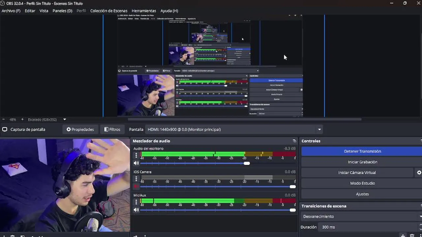422x237 pixels.
Task: Zoom out the preview with minus icon
Action: click(x=4, y=119)
